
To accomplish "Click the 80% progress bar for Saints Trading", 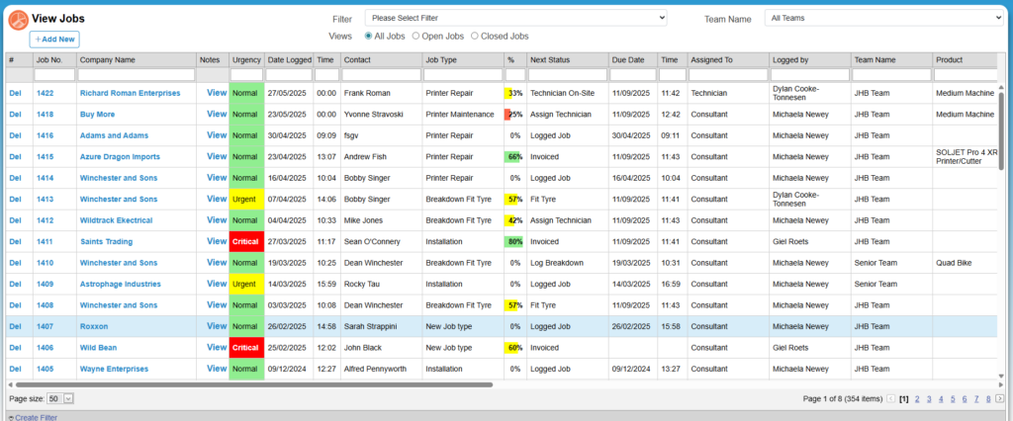I will pyautogui.click(x=513, y=241).
